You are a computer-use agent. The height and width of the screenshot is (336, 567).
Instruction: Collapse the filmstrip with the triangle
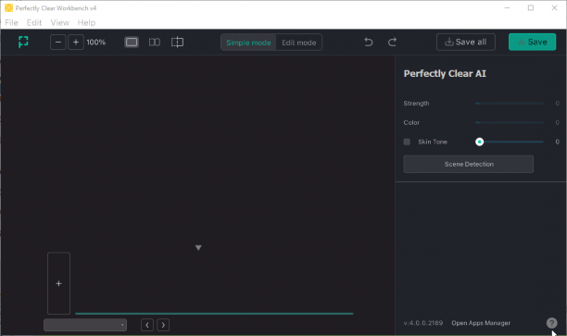click(198, 247)
